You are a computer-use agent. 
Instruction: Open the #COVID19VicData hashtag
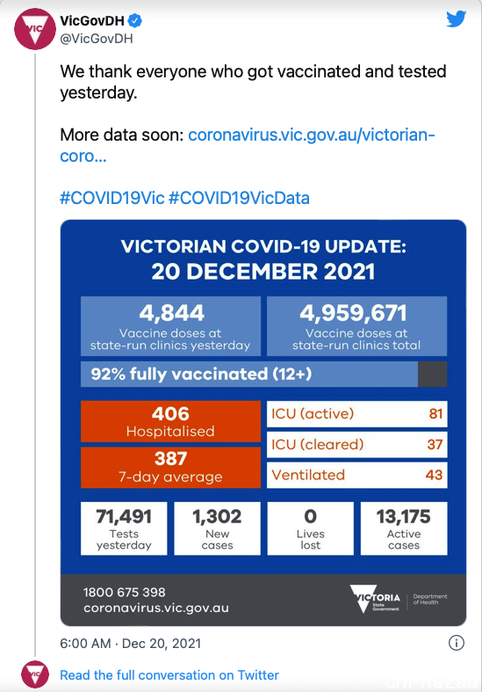coord(239,198)
